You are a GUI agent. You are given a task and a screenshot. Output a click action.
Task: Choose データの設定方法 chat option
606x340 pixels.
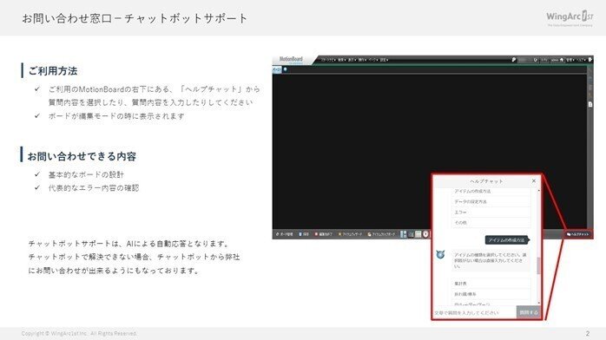(x=491, y=201)
